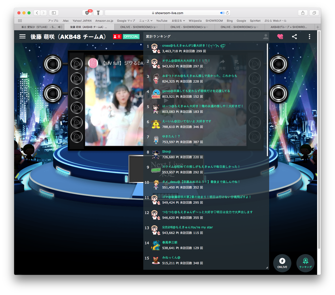Open the SpinNet bookmark
The width and height of the screenshot is (335, 295).
tap(255, 21)
